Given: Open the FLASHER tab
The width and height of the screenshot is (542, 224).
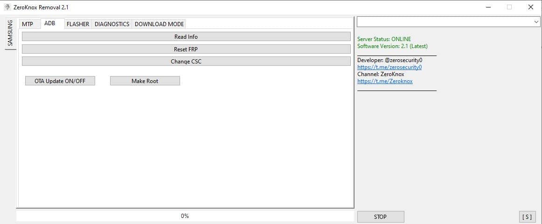Looking at the screenshot, I should pyautogui.click(x=78, y=24).
